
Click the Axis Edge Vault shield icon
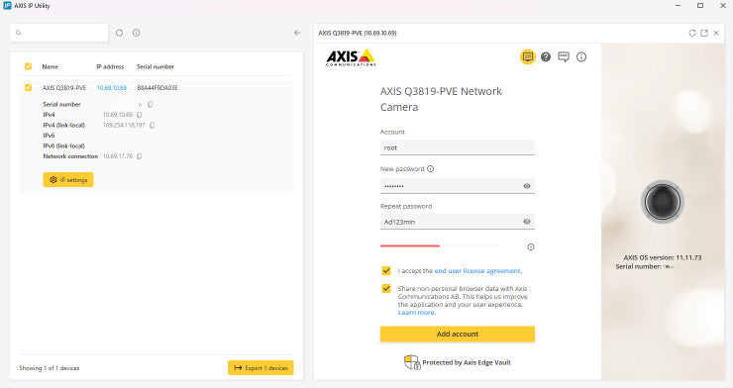(412, 362)
